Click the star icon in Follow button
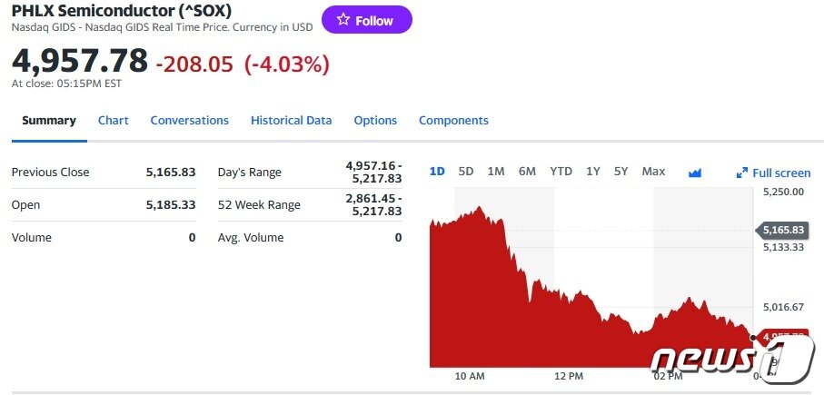The image size is (824, 395). tap(343, 20)
